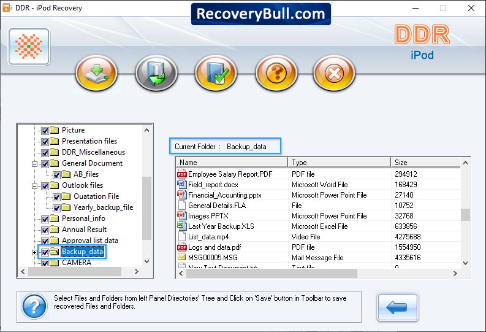Click folder tree scroll up arrow
486x332 pixels.
click(147, 130)
